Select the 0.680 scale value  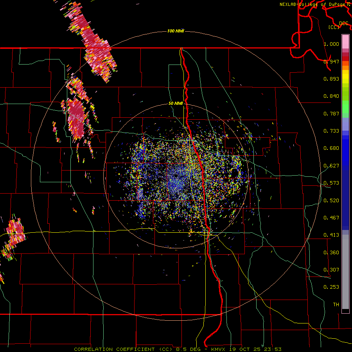(331, 148)
